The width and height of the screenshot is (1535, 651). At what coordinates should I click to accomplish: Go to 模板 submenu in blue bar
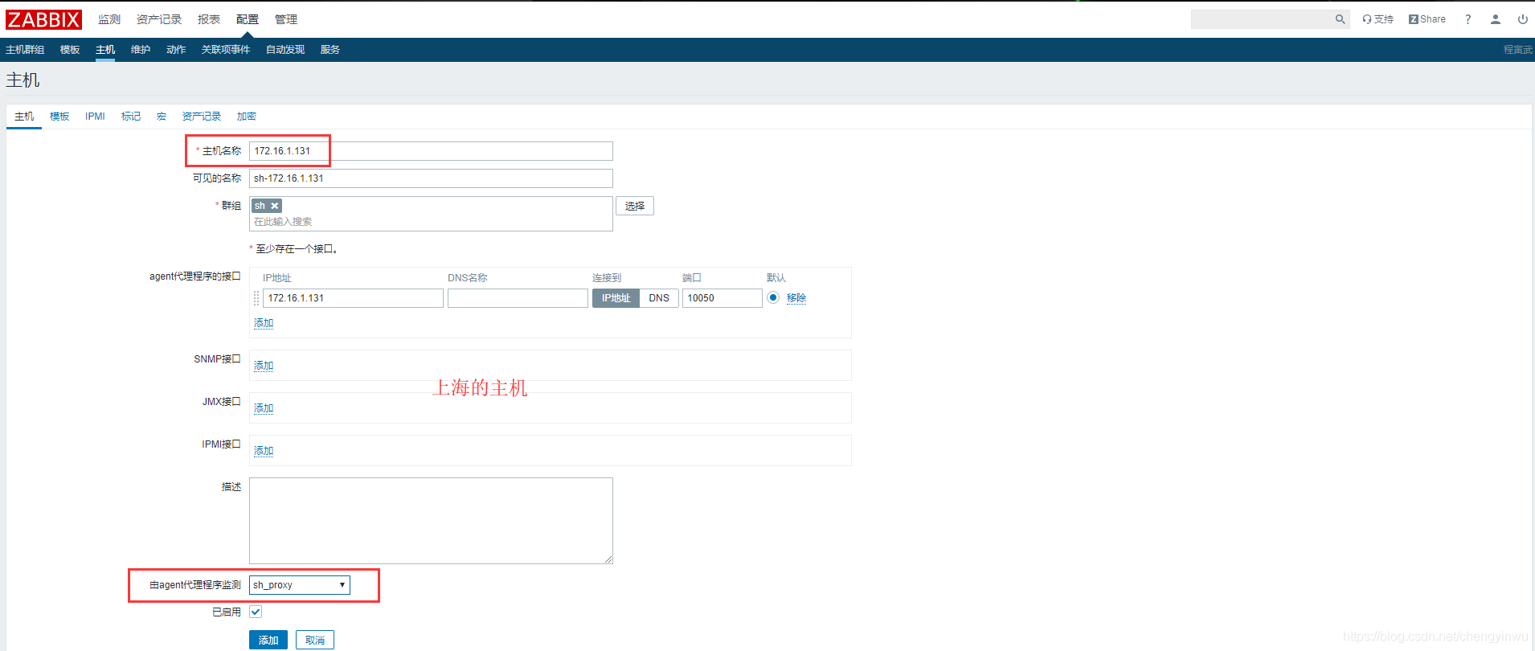pyautogui.click(x=70, y=50)
